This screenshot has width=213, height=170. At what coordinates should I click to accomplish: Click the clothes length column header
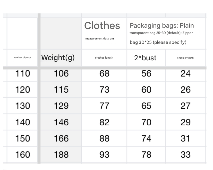pyautogui.click(x=104, y=58)
